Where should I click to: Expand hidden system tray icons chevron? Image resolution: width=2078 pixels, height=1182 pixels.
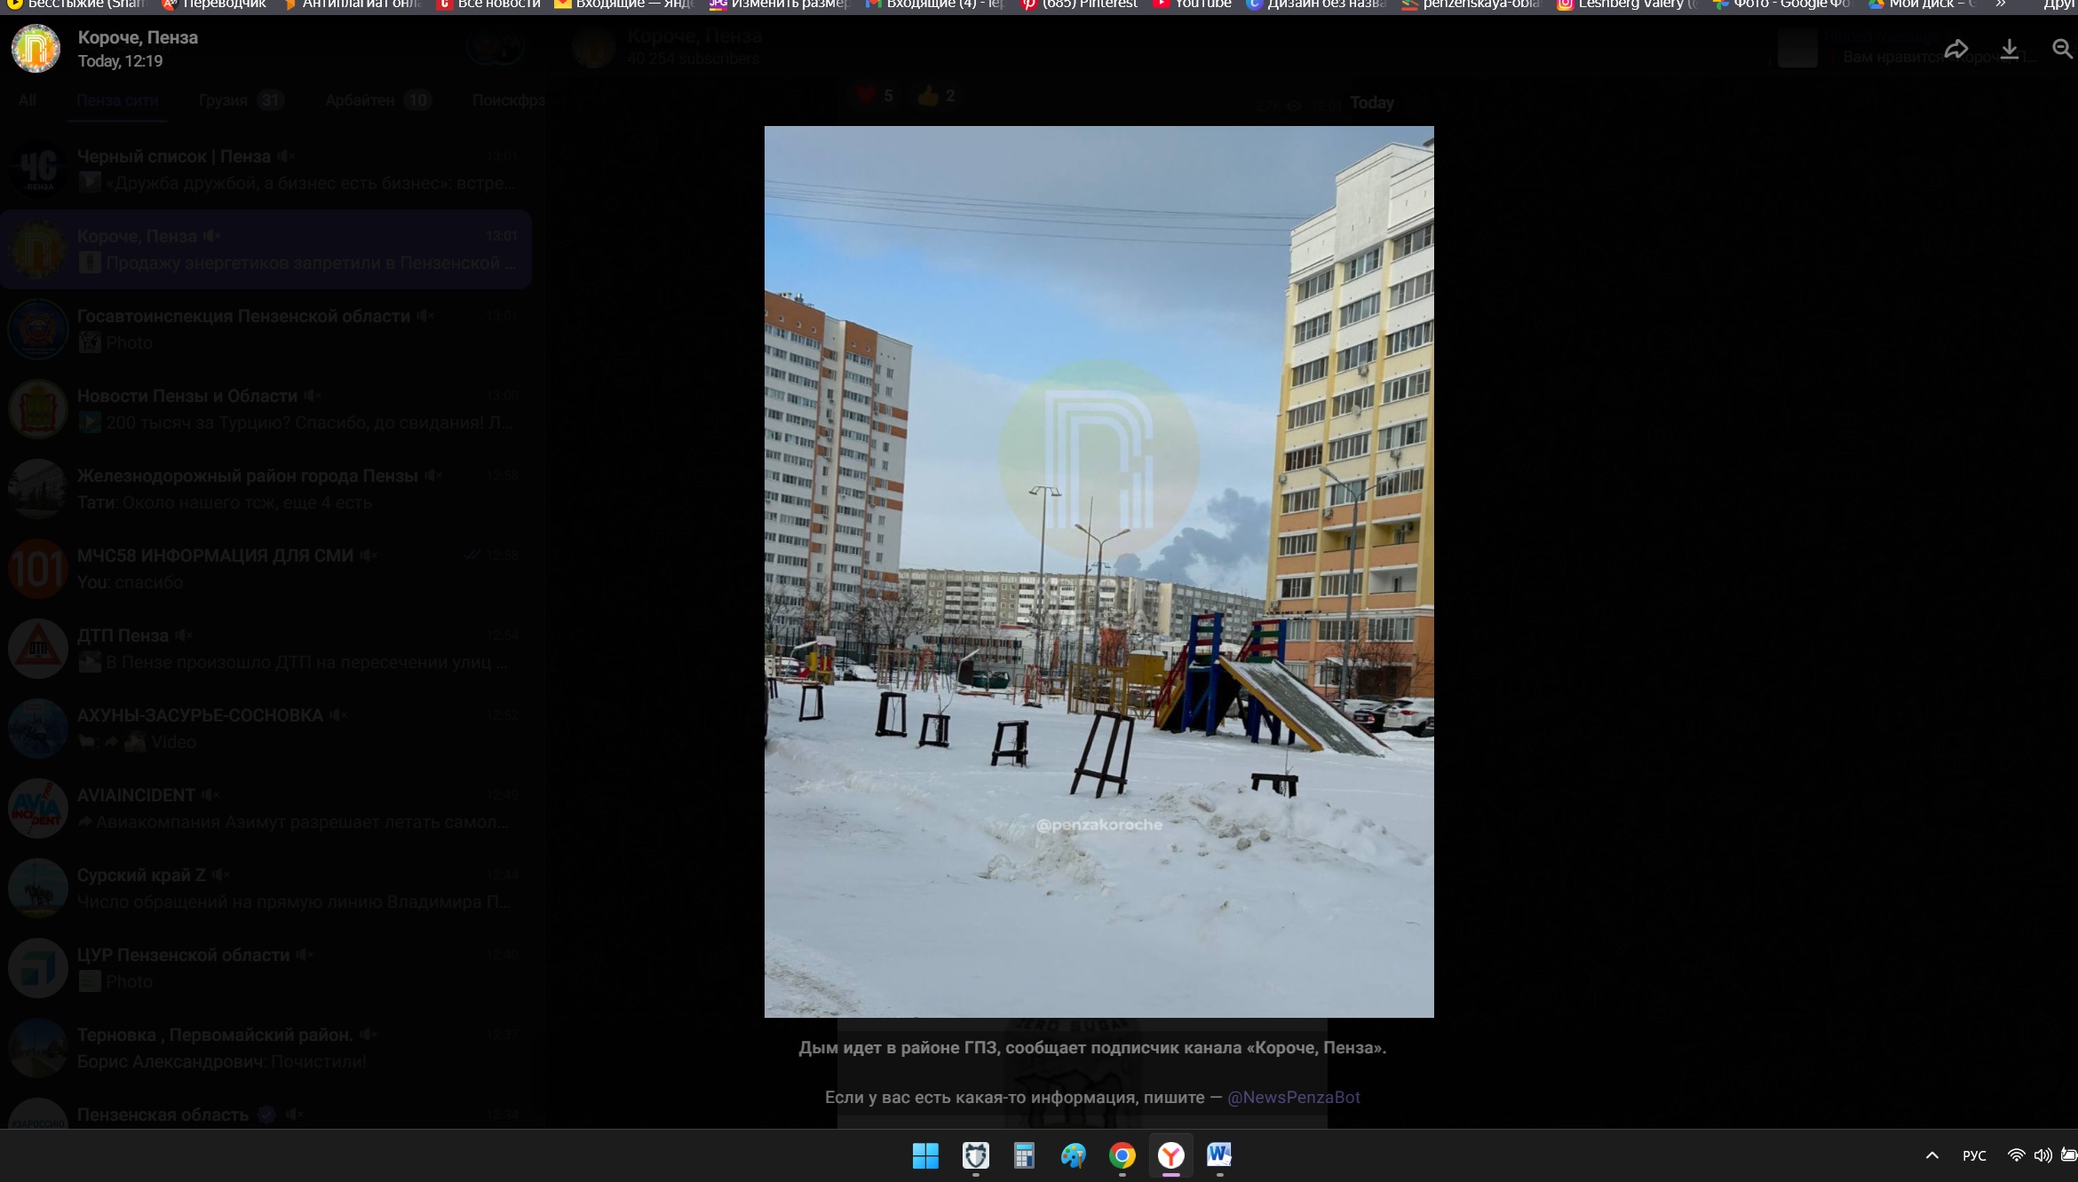pos(1931,1155)
